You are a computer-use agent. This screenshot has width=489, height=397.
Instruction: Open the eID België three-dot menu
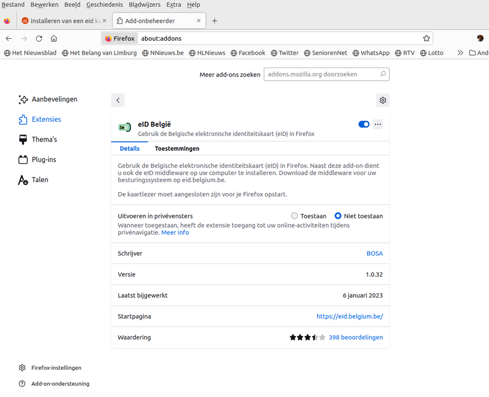378,124
